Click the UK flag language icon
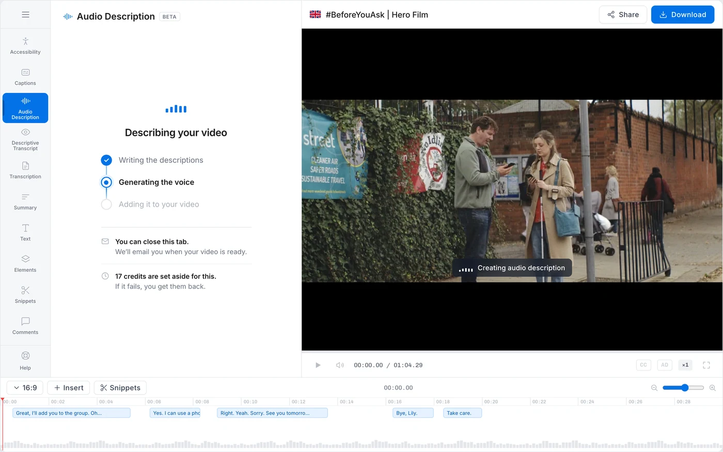The height and width of the screenshot is (452, 723). coord(315,14)
